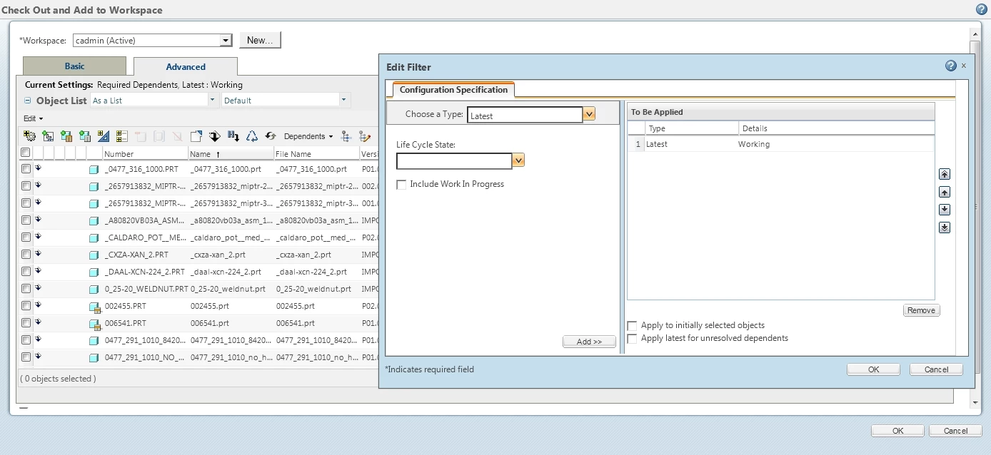This screenshot has width=991, height=455.
Task: Tick the select-all header checkbox
Action: click(26, 153)
